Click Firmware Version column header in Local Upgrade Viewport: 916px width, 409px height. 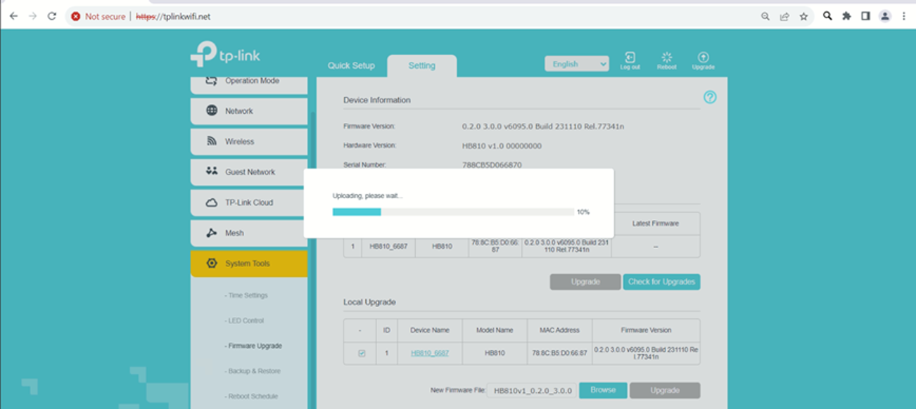646,330
